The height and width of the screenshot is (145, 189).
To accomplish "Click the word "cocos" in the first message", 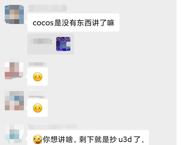I will pos(43,23).
